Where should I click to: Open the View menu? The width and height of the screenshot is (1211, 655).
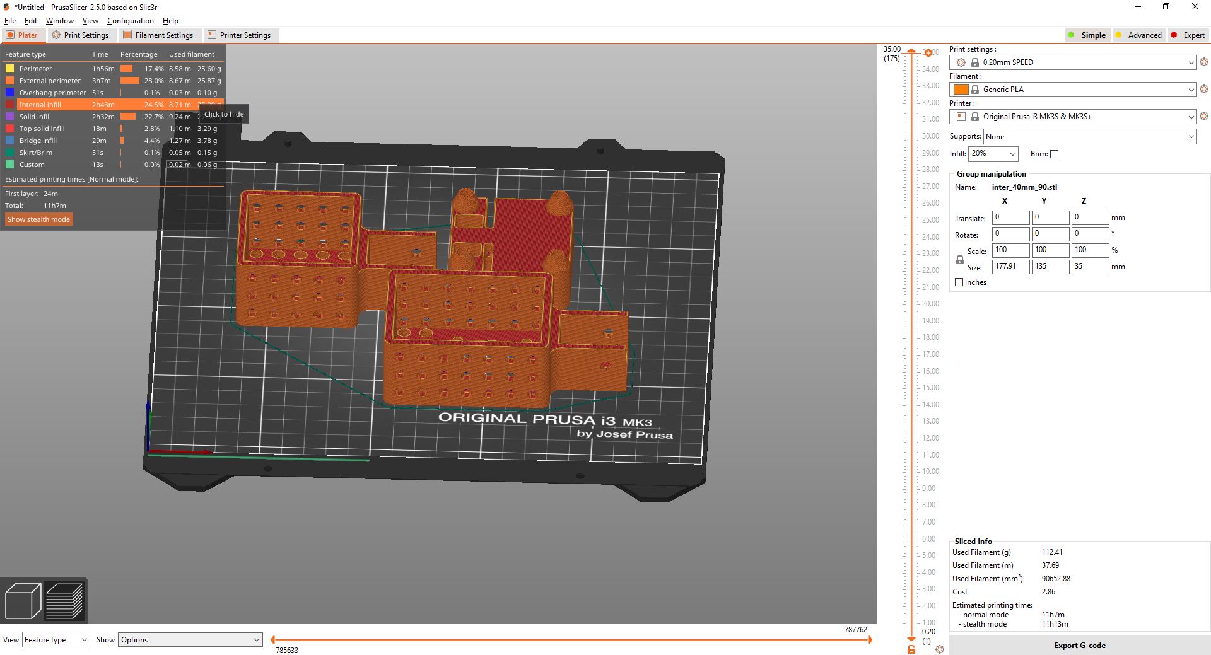(90, 21)
